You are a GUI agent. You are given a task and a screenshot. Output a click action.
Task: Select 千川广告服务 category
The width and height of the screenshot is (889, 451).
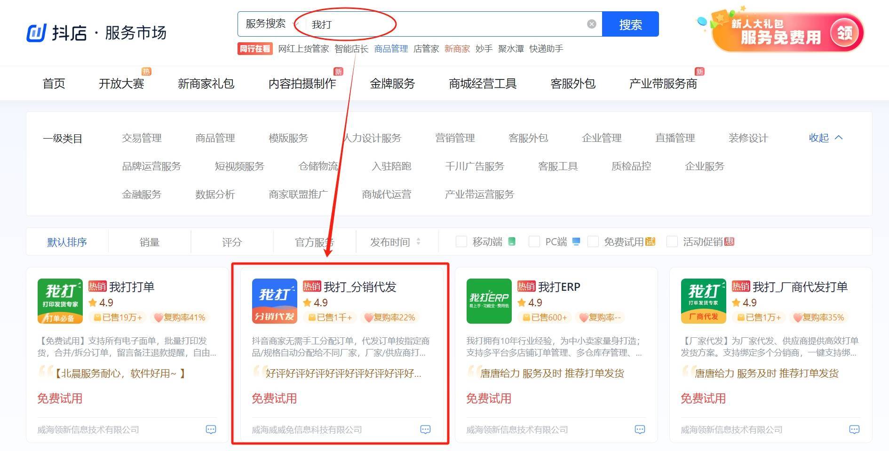pyautogui.click(x=475, y=166)
